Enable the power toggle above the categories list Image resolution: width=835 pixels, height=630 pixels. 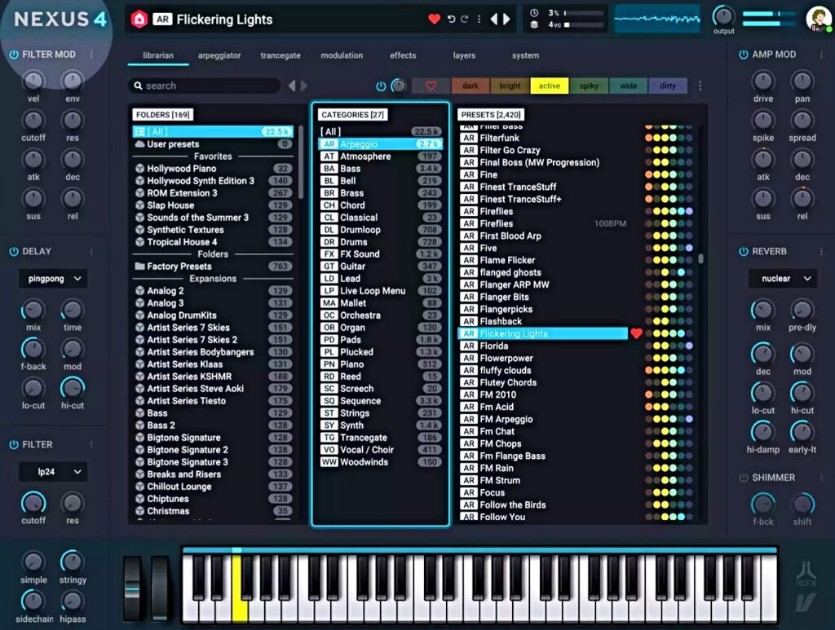pos(380,85)
